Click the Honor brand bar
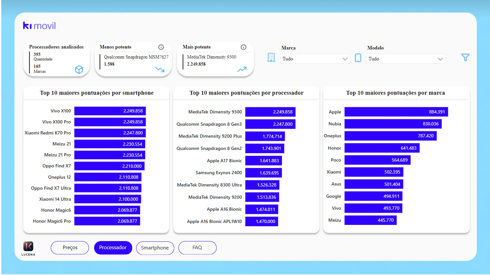Screen dimensions: 490x275 [382, 148]
